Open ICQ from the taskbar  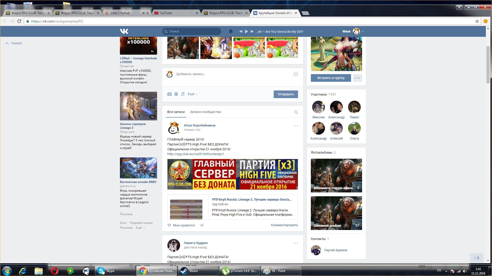pyautogui.click(x=70, y=271)
